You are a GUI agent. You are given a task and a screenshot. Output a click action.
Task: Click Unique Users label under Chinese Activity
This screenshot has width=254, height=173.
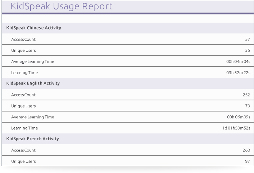coord(23,50)
